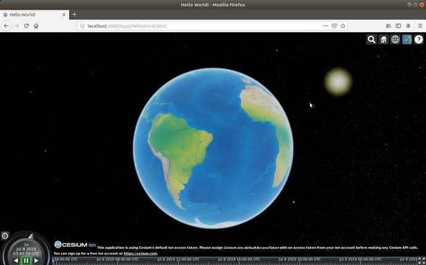The height and width of the screenshot is (265, 426).
Task: Open page actions menu (three dots)
Action: (x=326, y=26)
